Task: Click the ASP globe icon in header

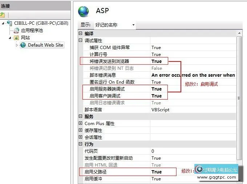Action: [84, 11]
